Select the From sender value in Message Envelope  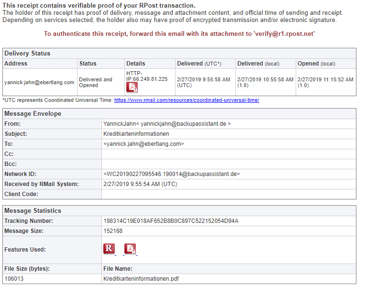tap(167, 124)
